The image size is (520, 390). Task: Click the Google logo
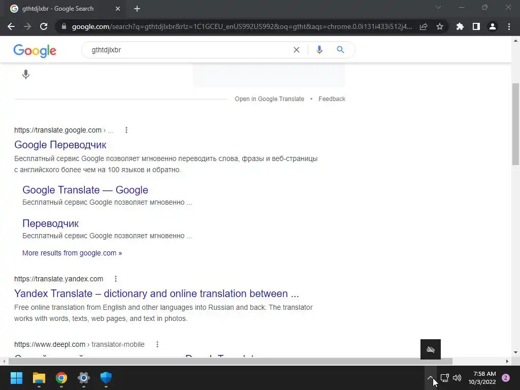[35, 51]
